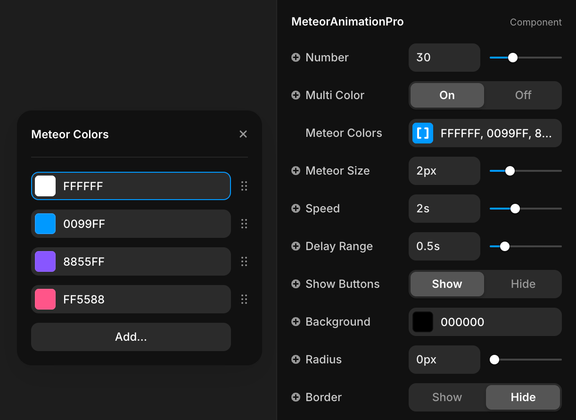The image size is (576, 420).
Task: Set Show Buttons to Hide
Action: (523, 284)
